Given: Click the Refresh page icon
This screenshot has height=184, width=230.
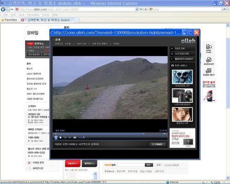Looking at the screenshot, I should [141, 9].
